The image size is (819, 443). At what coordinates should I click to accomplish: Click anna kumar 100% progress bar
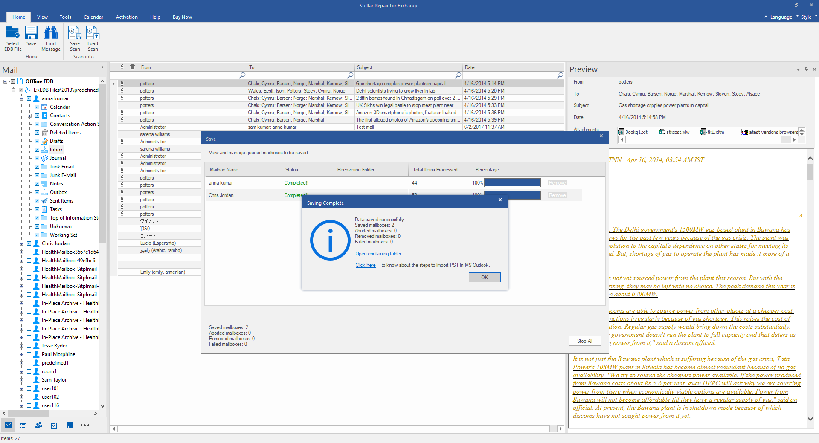click(512, 183)
